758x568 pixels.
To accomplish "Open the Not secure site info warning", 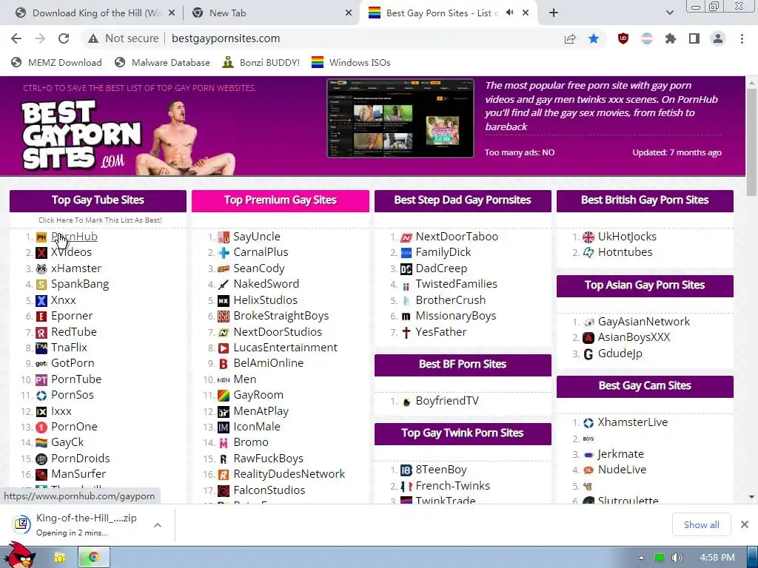I will pyautogui.click(x=124, y=38).
